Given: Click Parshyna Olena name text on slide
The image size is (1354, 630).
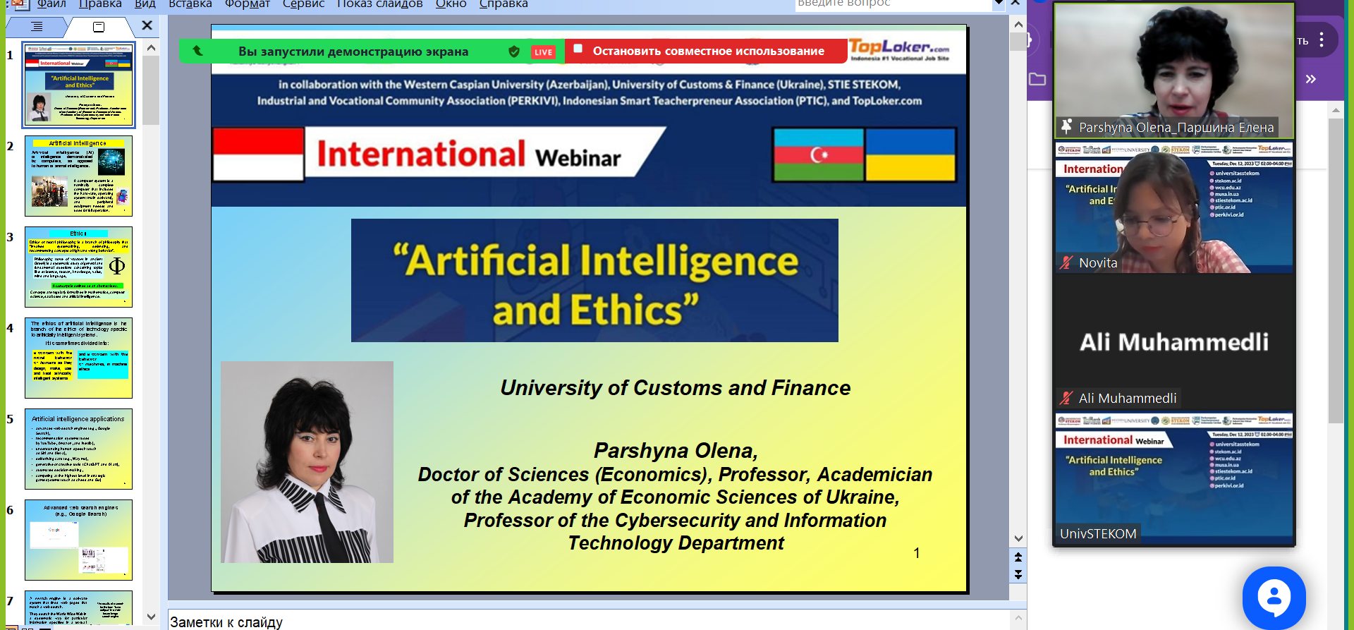Looking at the screenshot, I should point(675,450).
